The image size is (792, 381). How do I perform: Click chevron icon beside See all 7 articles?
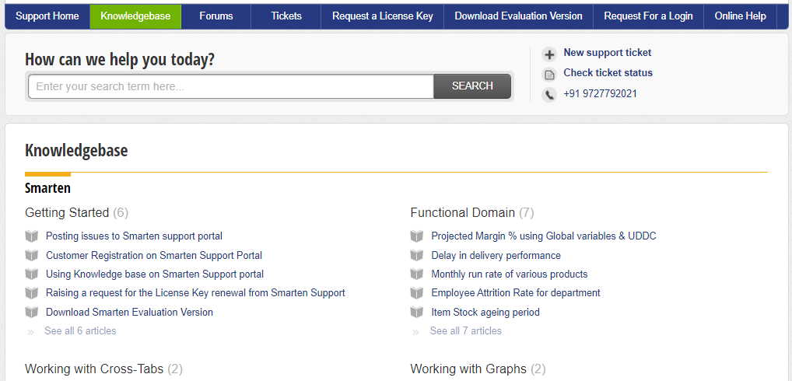416,332
